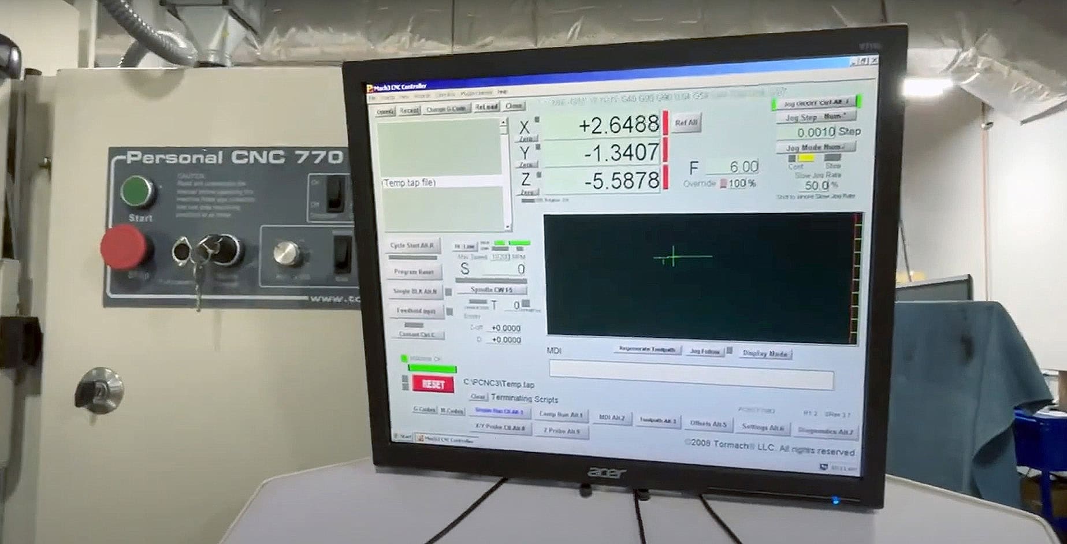This screenshot has width=1067, height=544.
Task: Click Mach3 CNC Controller taskbar button
Action: click(x=446, y=439)
